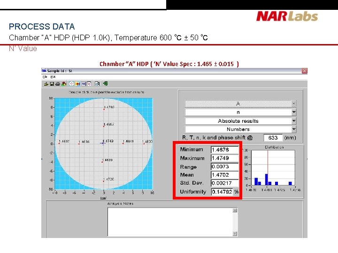Select the color contour map icon
This screenshot has width=338, height=253.
77,84
